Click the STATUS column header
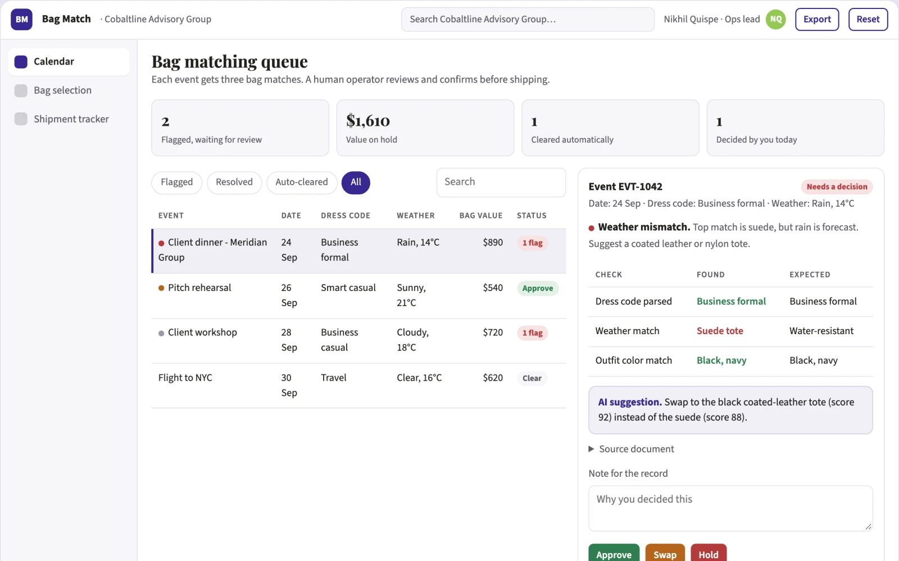Screen dimensions: 899x561 tap(532, 216)
